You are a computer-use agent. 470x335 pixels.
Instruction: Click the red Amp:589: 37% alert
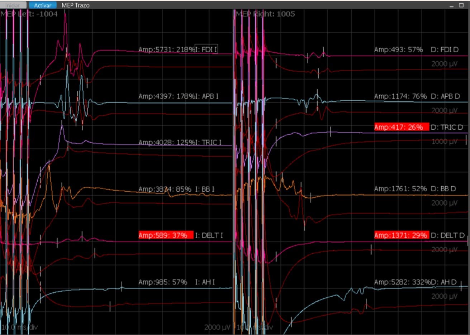(166, 235)
